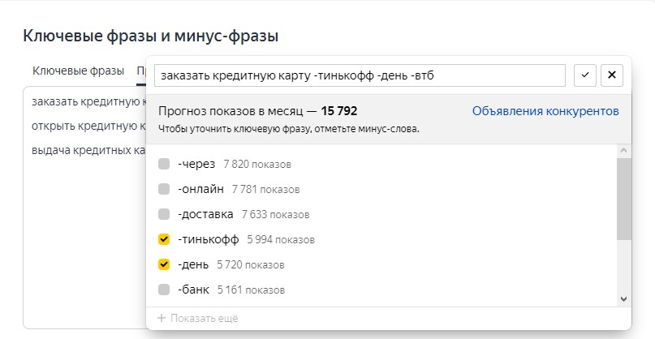Check the -банк minus-word checkbox
The height and width of the screenshot is (339, 655).
click(164, 290)
